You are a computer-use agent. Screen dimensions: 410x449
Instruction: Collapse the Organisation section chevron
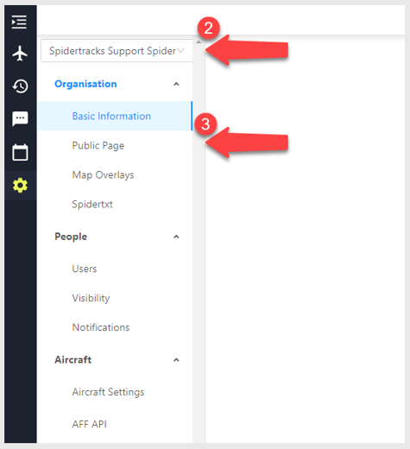pyautogui.click(x=176, y=84)
